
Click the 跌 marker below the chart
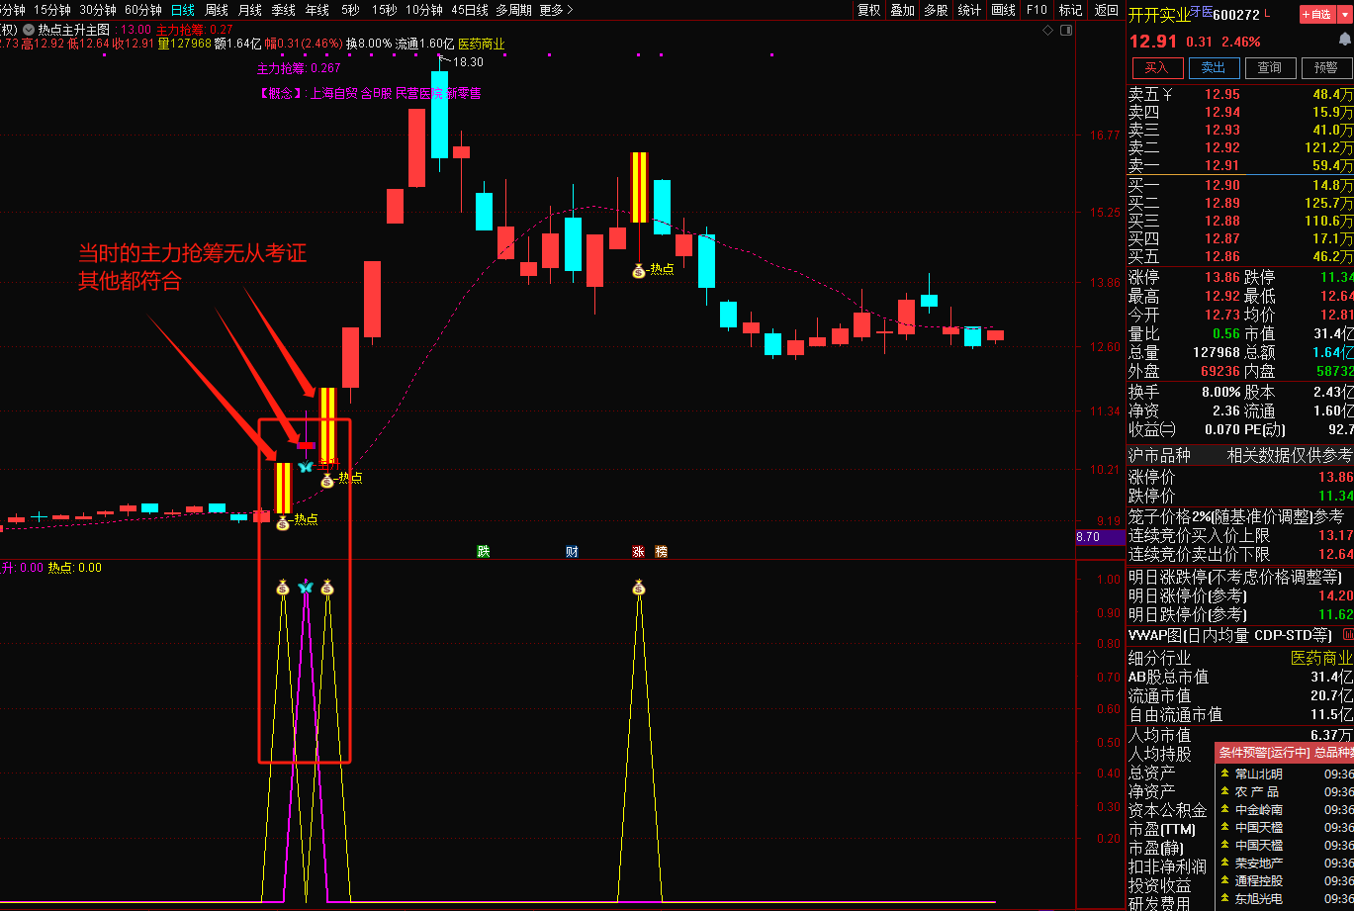(x=483, y=551)
